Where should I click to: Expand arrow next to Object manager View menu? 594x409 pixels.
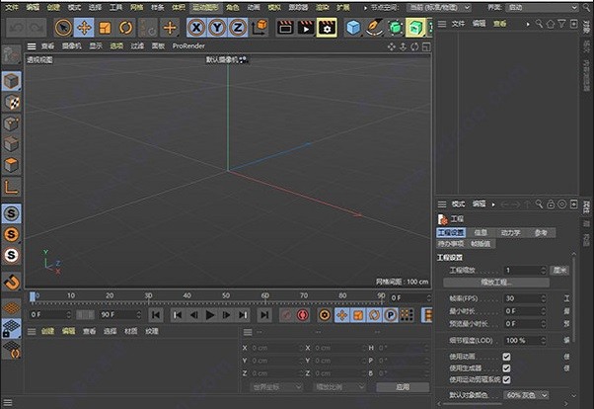click(528, 24)
